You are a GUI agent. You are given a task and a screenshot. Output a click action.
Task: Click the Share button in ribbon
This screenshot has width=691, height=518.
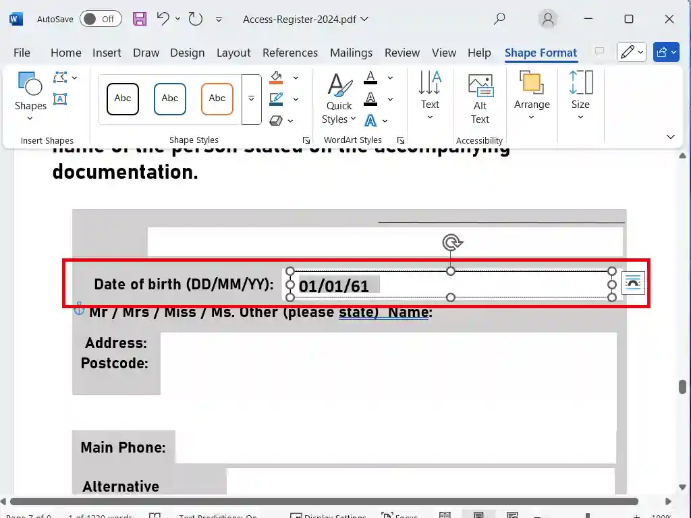[x=665, y=53]
